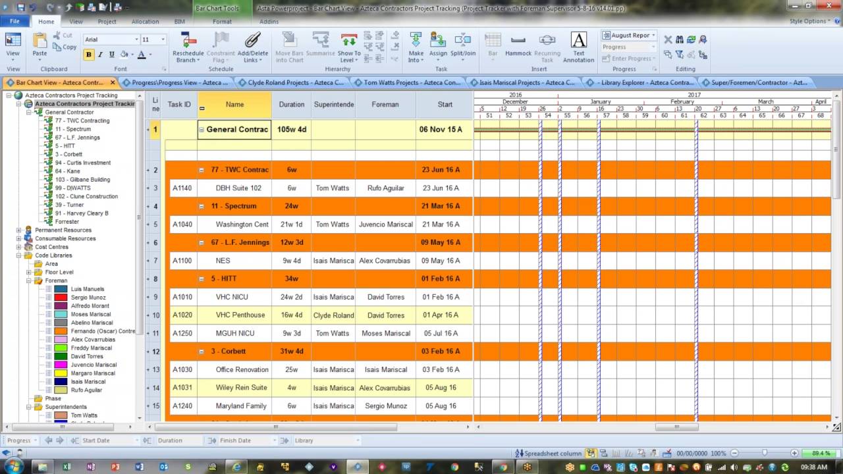Viewport: 843px width, 474px height.
Task: Open the font color dropdown arrow
Action: (x=151, y=55)
